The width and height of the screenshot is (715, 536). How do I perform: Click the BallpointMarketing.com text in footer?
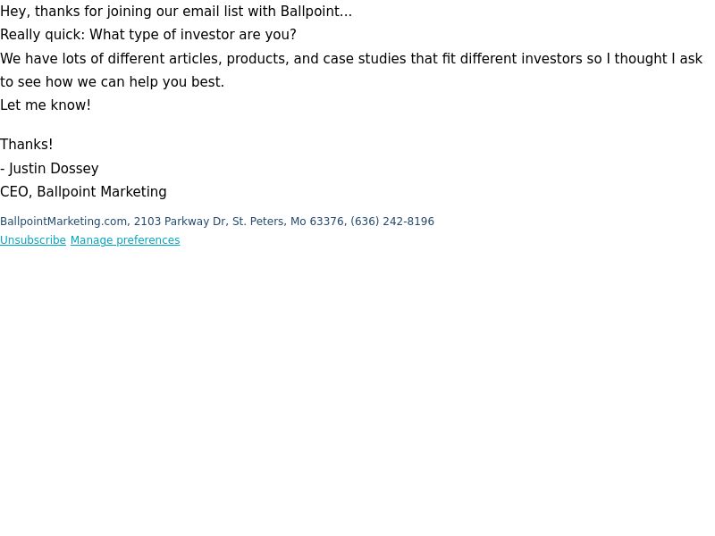[63, 222]
